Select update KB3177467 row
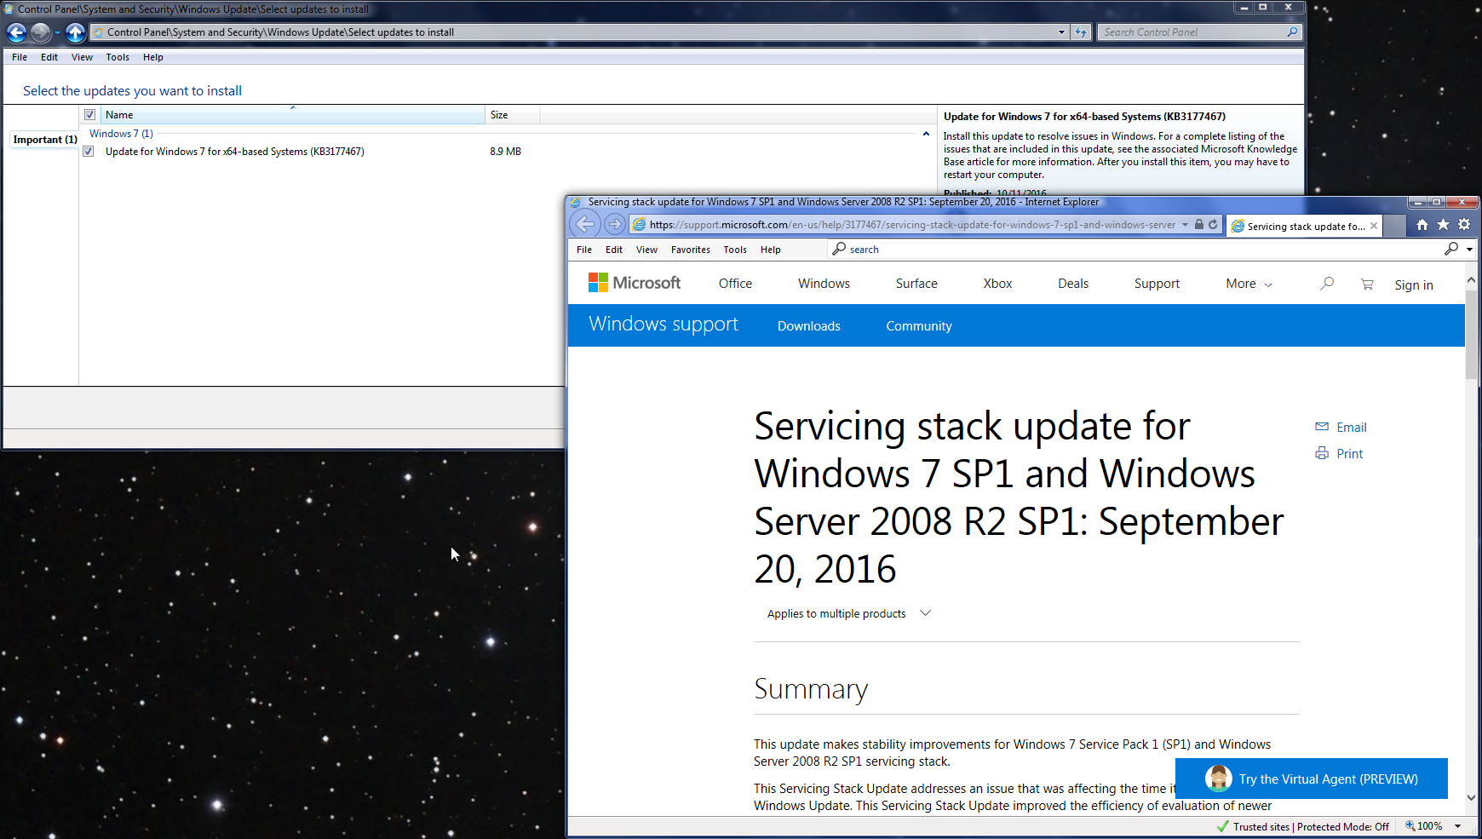Screen dimensions: 1482x839 (508, 152)
